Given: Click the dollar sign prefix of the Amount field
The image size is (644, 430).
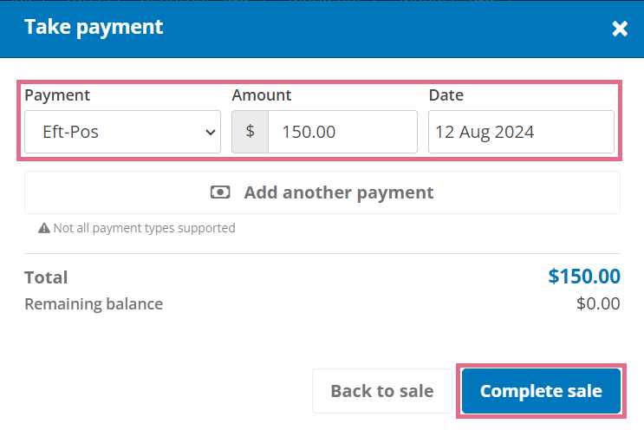Looking at the screenshot, I should [250, 132].
